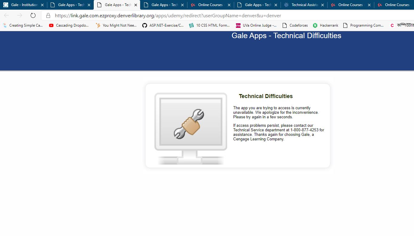Image resolution: width=414 pixels, height=236 pixels.
Task: Open the You Might Not Need bookmark
Action: click(x=116, y=25)
